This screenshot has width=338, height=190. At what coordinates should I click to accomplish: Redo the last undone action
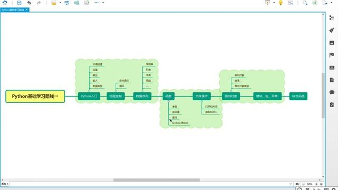pyautogui.click(x=39, y=3)
